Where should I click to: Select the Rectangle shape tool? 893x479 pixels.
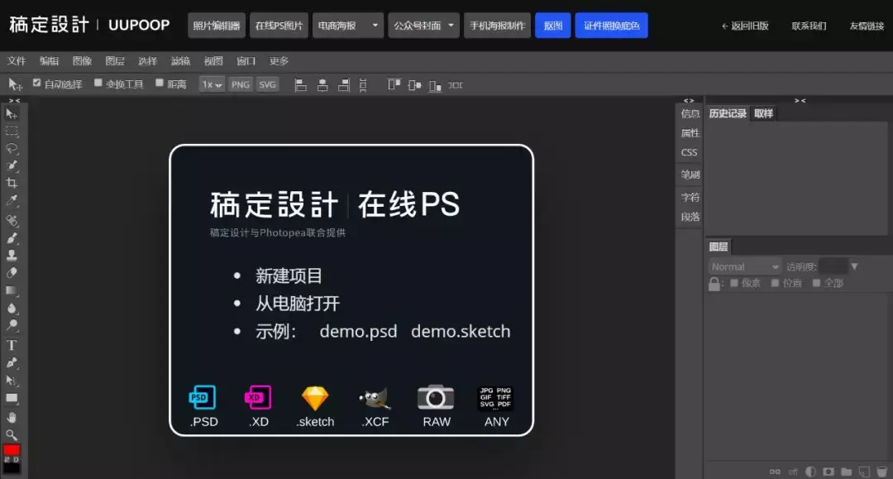(12, 398)
